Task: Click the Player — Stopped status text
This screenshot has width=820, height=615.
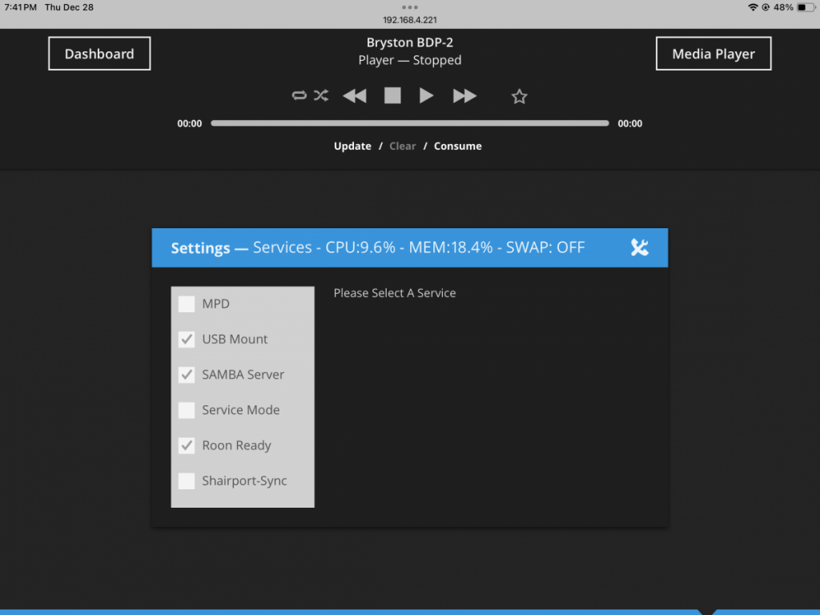Action: point(410,60)
